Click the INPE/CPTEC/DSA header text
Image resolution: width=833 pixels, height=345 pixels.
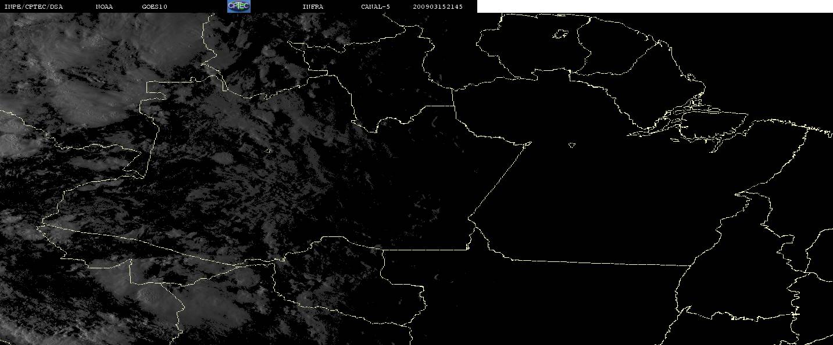pyautogui.click(x=34, y=6)
